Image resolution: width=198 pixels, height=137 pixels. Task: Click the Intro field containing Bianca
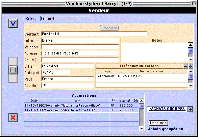coord(80,41)
